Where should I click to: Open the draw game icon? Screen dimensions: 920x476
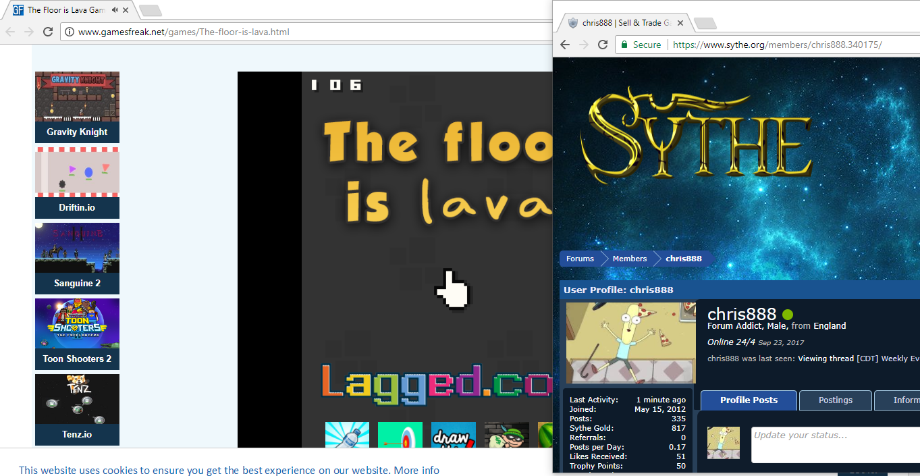[454, 435]
